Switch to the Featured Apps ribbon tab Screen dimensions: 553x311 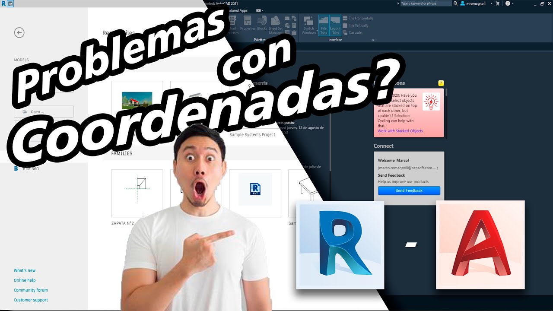pos(238,10)
